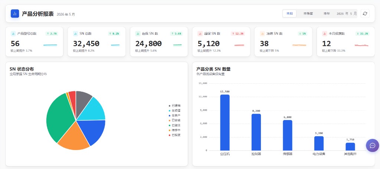
Task: Toggle the 已建档 legend entry
Action: [x=174, y=105]
